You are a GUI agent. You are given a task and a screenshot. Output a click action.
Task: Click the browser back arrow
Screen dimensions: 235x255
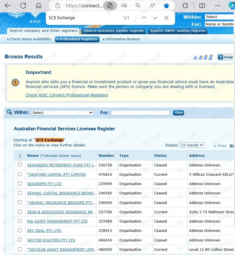[8, 6]
